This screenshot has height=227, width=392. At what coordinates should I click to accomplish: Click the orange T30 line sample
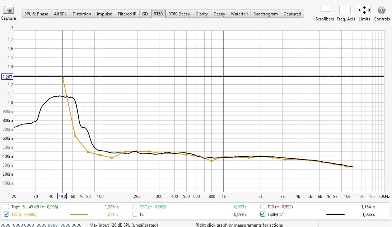pos(79,214)
